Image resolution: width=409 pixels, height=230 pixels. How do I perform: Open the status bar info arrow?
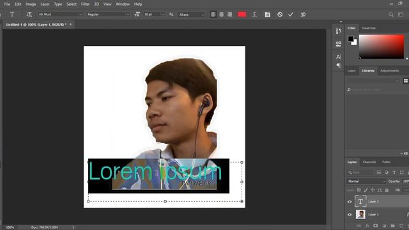pos(73,227)
